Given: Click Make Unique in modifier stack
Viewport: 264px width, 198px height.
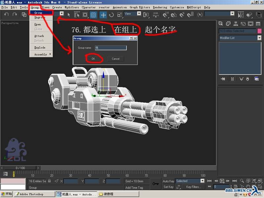Looking at the screenshot, I should coord(241,79).
